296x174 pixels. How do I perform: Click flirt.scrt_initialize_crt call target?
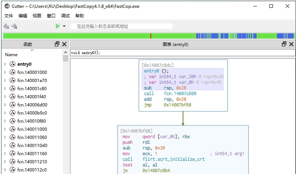[174, 159]
